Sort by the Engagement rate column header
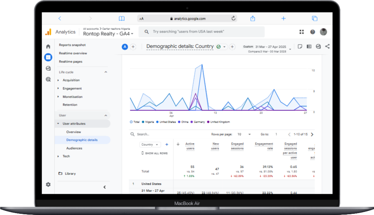 click(x=264, y=146)
